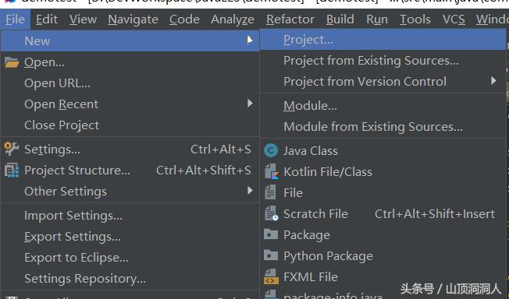Choose Export to Eclipse...
The height and width of the screenshot is (299, 509).
click(130, 258)
